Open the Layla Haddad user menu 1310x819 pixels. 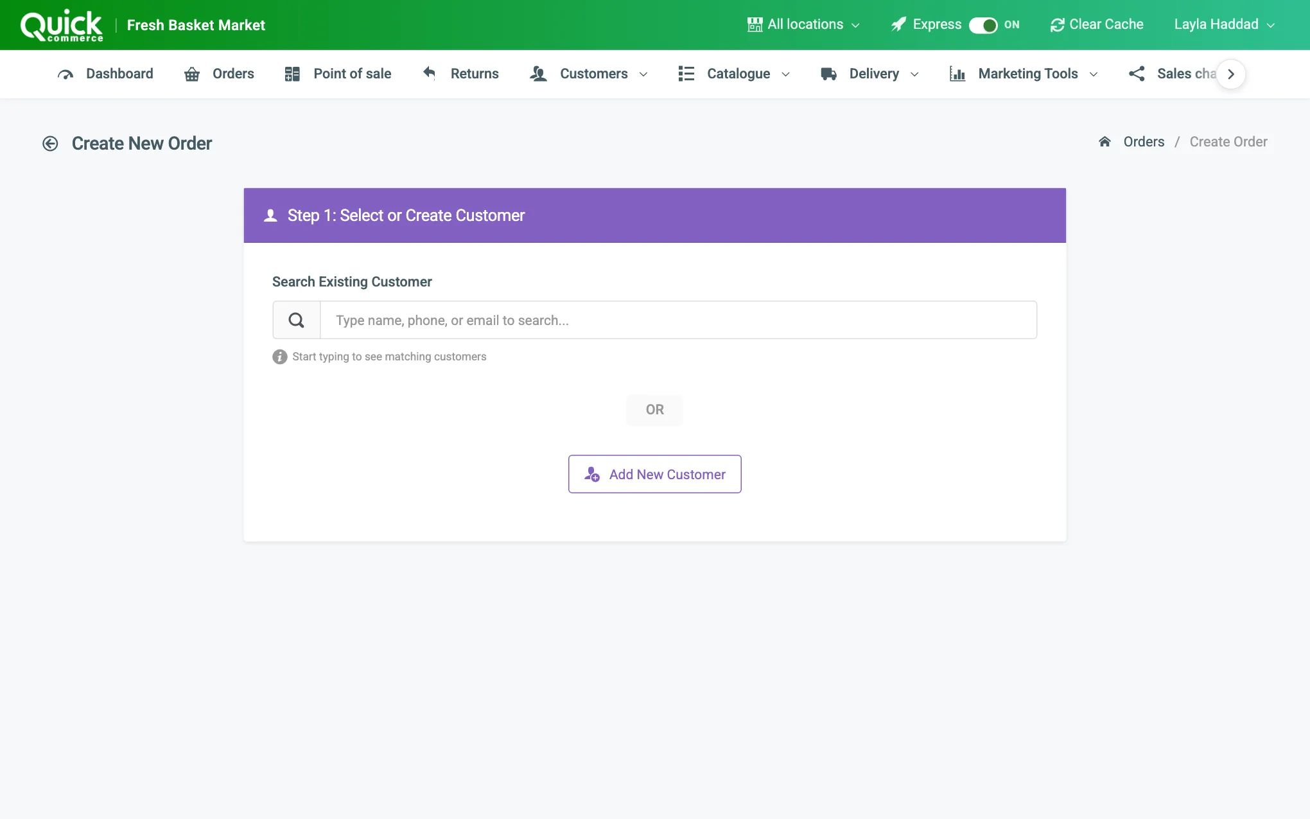pyautogui.click(x=1224, y=24)
